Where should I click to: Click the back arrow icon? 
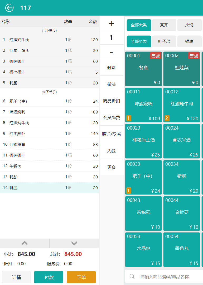pos(9,8)
